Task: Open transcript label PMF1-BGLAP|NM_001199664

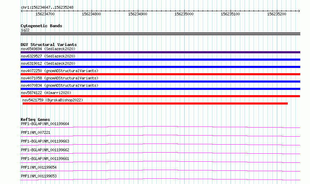Action: tap(45, 124)
